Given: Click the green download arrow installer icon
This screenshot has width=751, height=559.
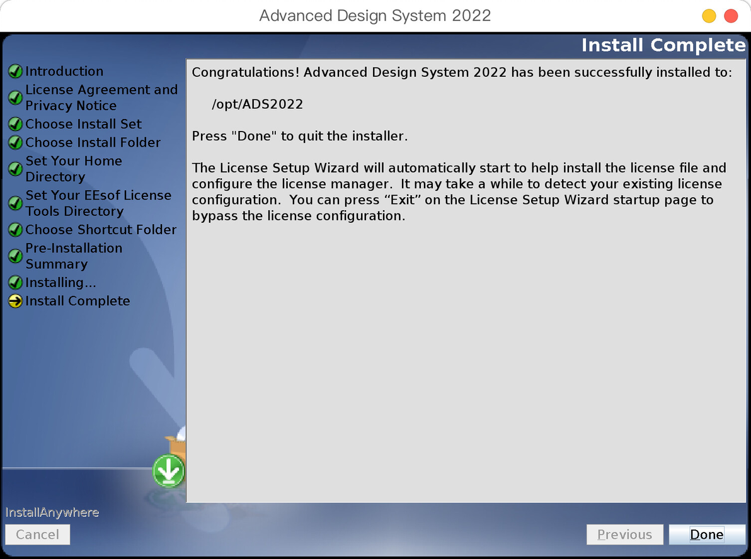Looking at the screenshot, I should [x=169, y=471].
